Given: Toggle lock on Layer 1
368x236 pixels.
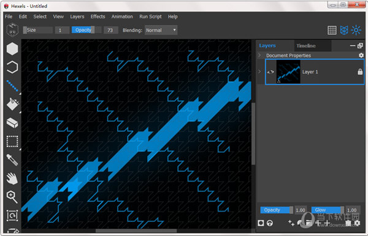Looking at the screenshot, I should 360,72.
